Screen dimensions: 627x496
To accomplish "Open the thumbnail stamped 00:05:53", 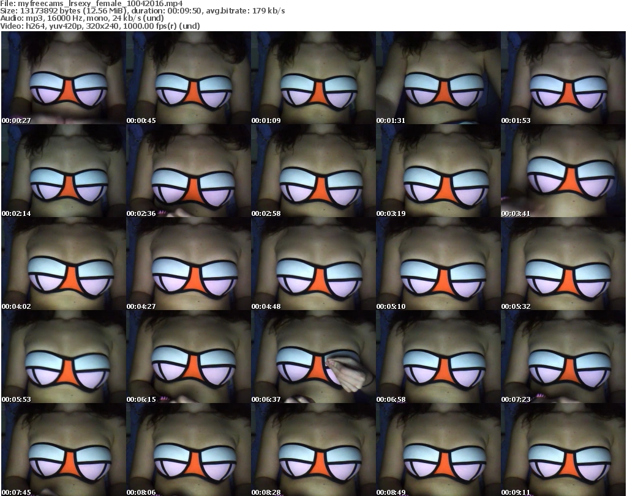I will point(64,357).
